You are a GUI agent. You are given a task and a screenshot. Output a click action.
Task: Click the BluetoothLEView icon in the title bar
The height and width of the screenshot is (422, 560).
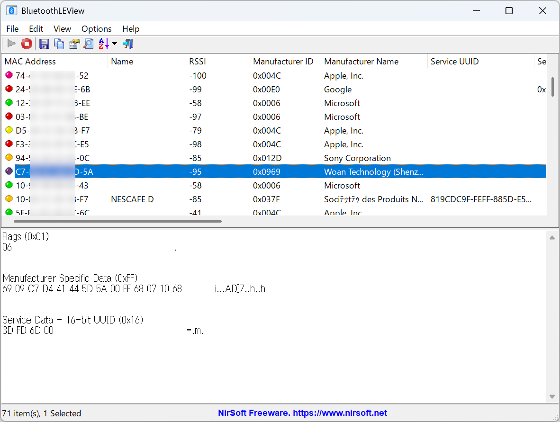click(11, 10)
